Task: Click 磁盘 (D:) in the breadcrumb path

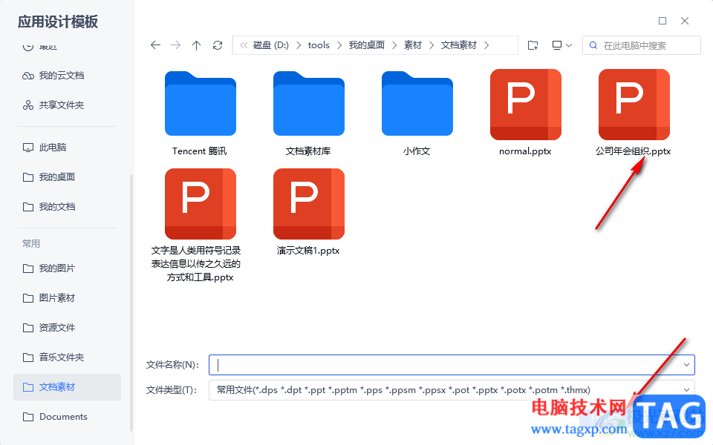Action: pos(271,45)
